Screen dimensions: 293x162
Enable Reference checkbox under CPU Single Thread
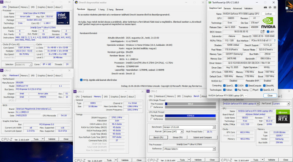point(152,107)
